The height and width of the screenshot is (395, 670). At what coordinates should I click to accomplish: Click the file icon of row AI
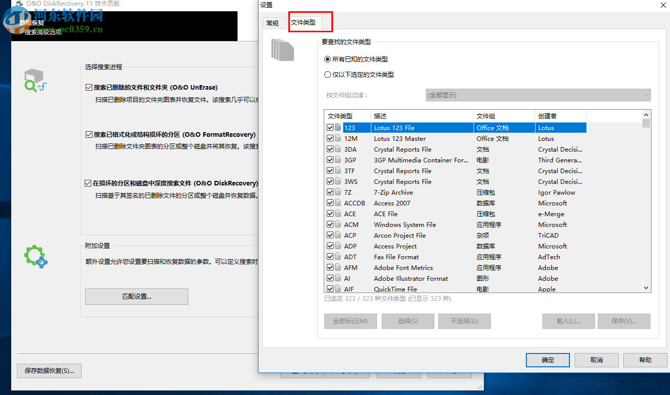[x=338, y=278]
